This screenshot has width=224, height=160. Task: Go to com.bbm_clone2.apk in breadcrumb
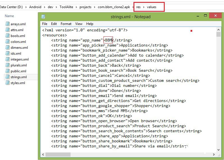pyautogui.click(x=114, y=7)
